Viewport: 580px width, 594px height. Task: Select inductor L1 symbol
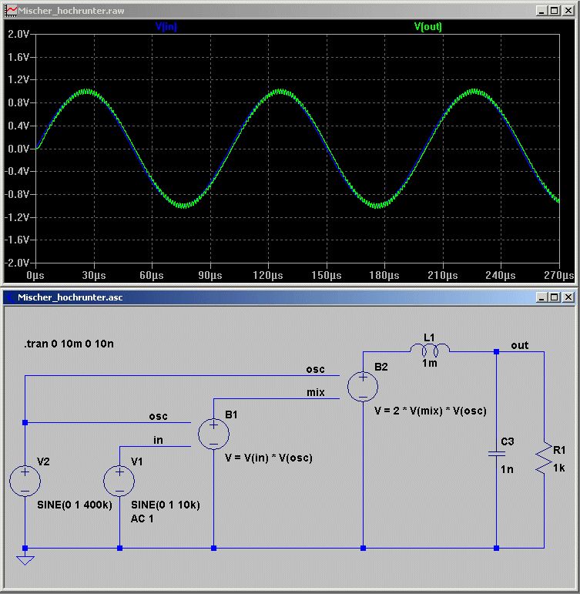[430, 350]
